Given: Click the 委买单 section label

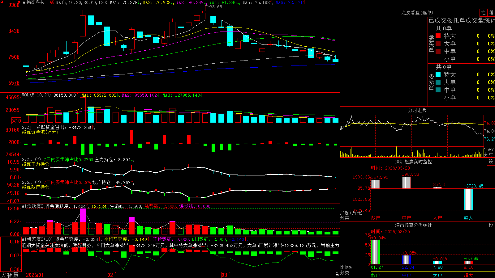Looking at the screenshot, I should [x=431, y=44].
